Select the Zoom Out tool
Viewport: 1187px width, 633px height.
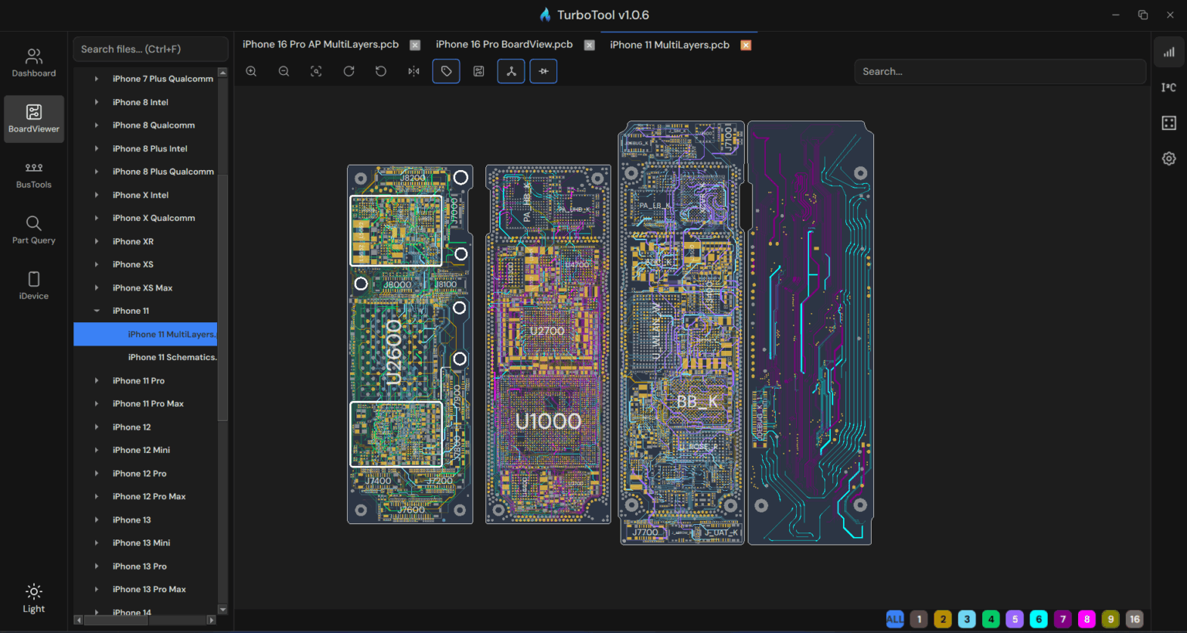tap(284, 71)
